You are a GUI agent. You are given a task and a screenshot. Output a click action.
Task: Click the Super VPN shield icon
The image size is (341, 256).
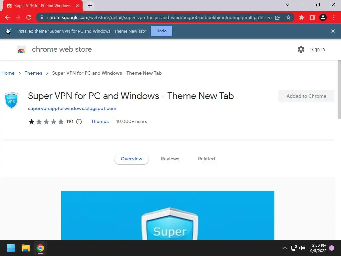pyautogui.click(x=11, y=100)
